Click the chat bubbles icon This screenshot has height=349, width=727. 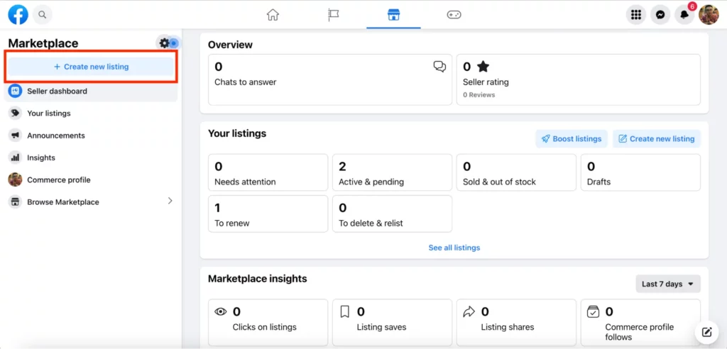pyautogui.click(x=439, y=67)
